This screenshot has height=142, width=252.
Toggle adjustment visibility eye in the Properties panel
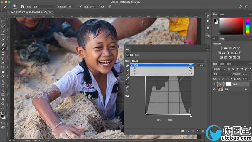198,131
